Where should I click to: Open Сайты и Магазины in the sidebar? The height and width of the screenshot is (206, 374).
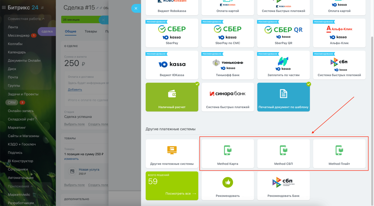(23, 136)
